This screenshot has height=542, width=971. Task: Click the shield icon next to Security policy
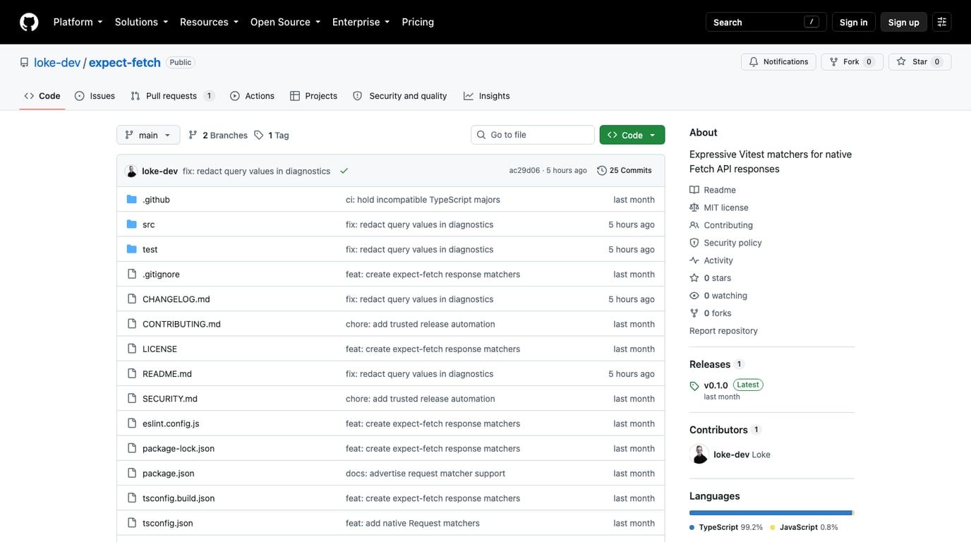694,243
